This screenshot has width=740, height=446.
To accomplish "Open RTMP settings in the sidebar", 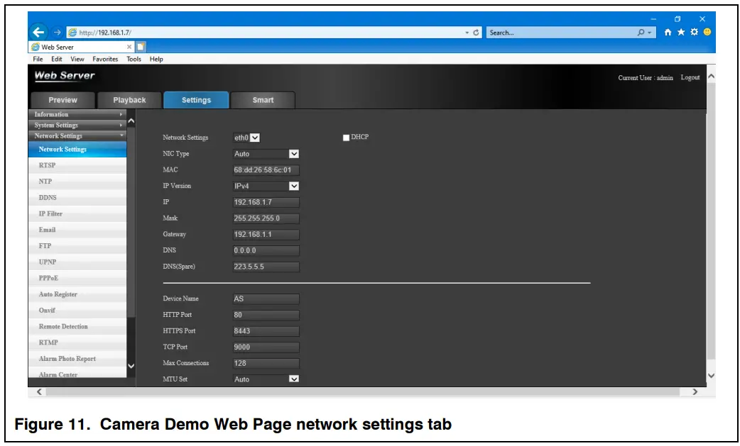I will click(x=77, y=342).
